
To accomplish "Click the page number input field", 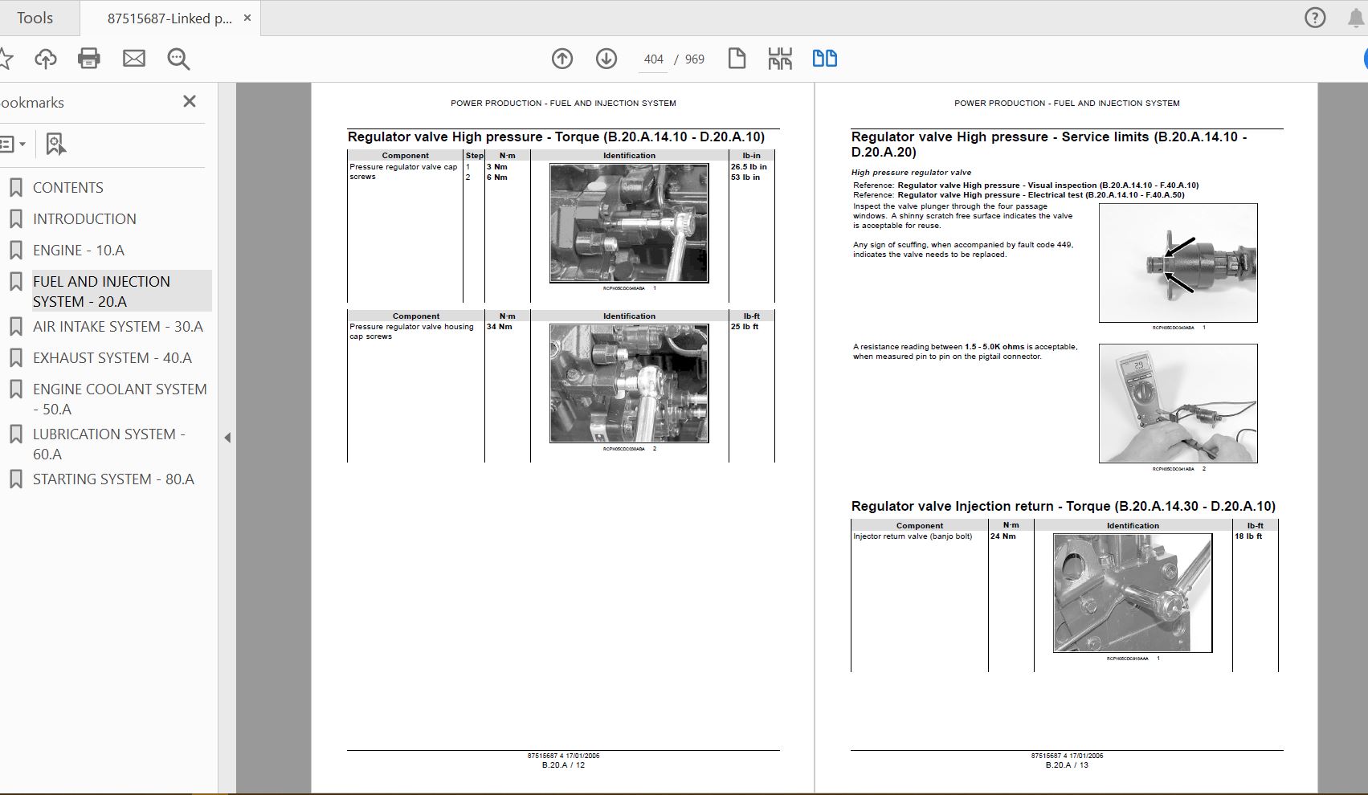I will point(653,59).
